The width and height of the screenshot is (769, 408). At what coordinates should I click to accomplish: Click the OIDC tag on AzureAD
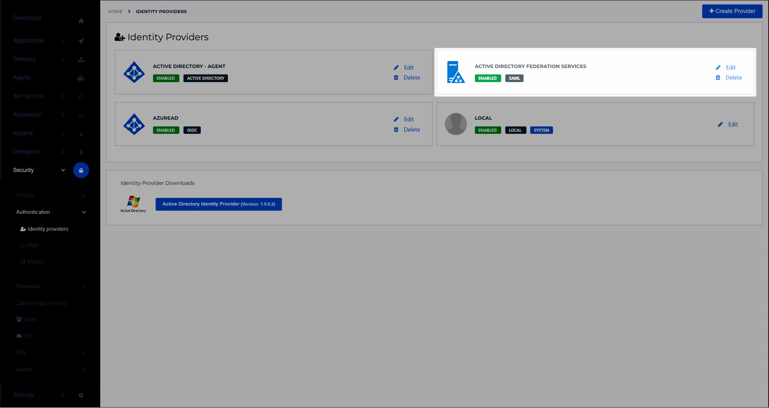(x=192, y=131)
